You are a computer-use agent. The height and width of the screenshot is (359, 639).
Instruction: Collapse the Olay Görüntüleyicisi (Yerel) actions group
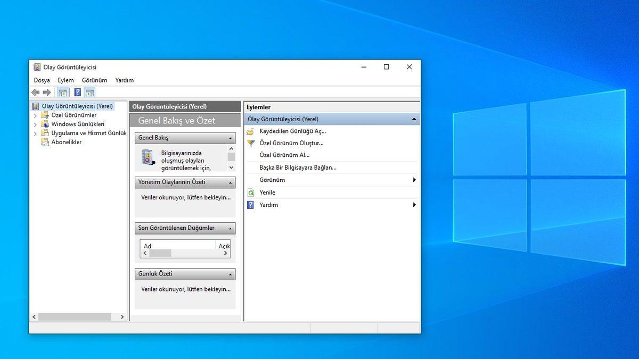point(414,119)
